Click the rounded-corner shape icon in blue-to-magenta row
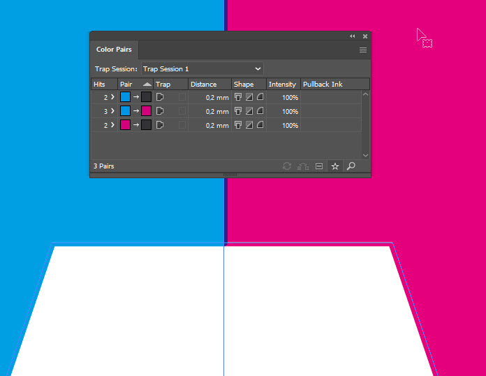Viewport: 486px width, 376px height. [x=260, y=110]
